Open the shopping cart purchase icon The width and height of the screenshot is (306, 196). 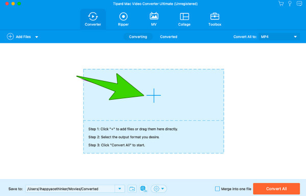[x=281, y=4]
